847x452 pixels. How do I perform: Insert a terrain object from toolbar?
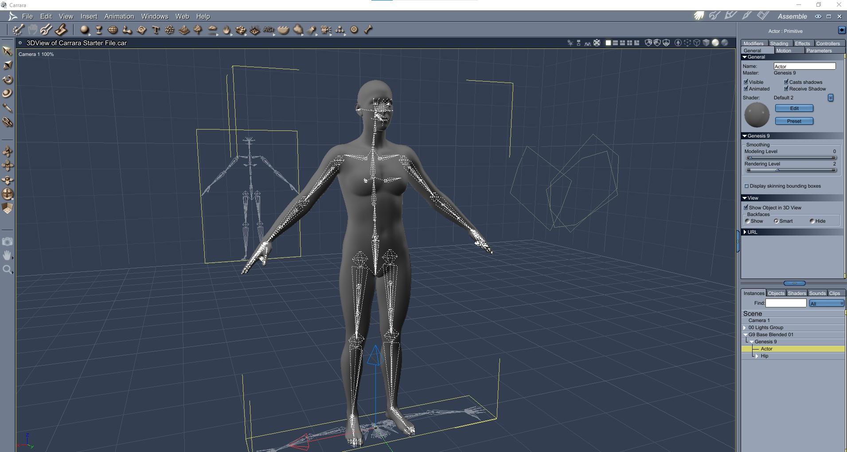pyautogui.click(x=184, y=30)
